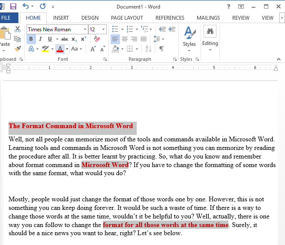Open the VIEW tab
This screenshot has height=245, width=285.
[267, 18]
